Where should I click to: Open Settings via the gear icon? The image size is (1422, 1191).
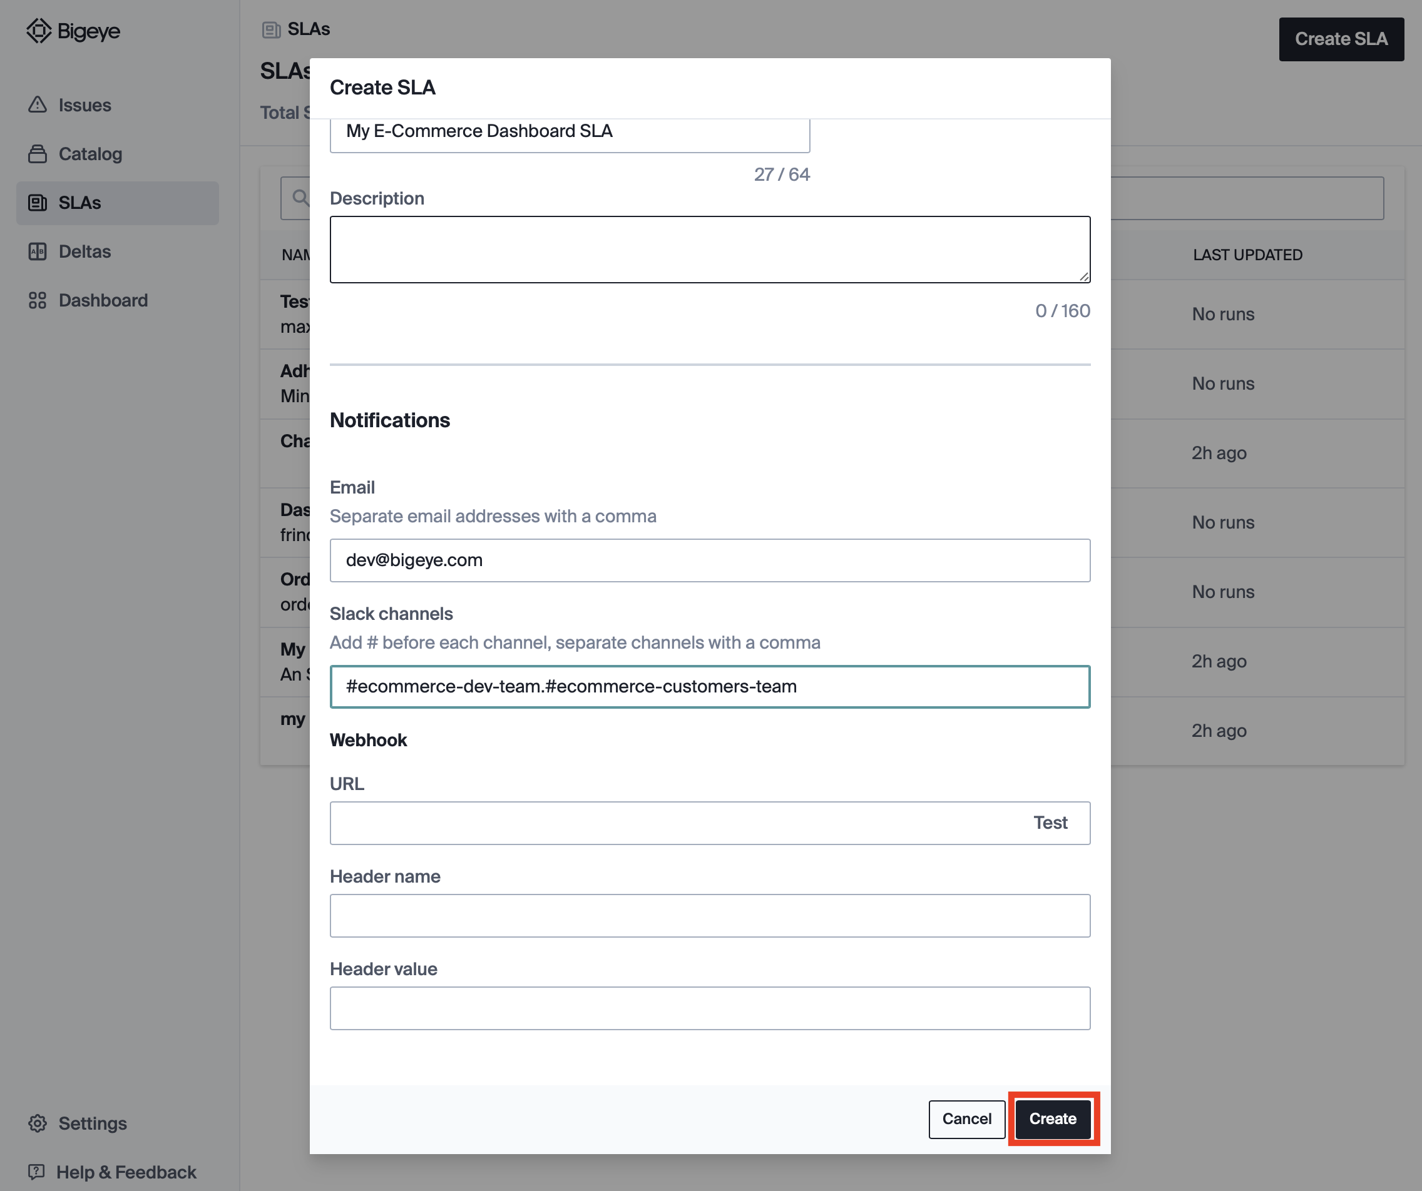pos(38,1123)
